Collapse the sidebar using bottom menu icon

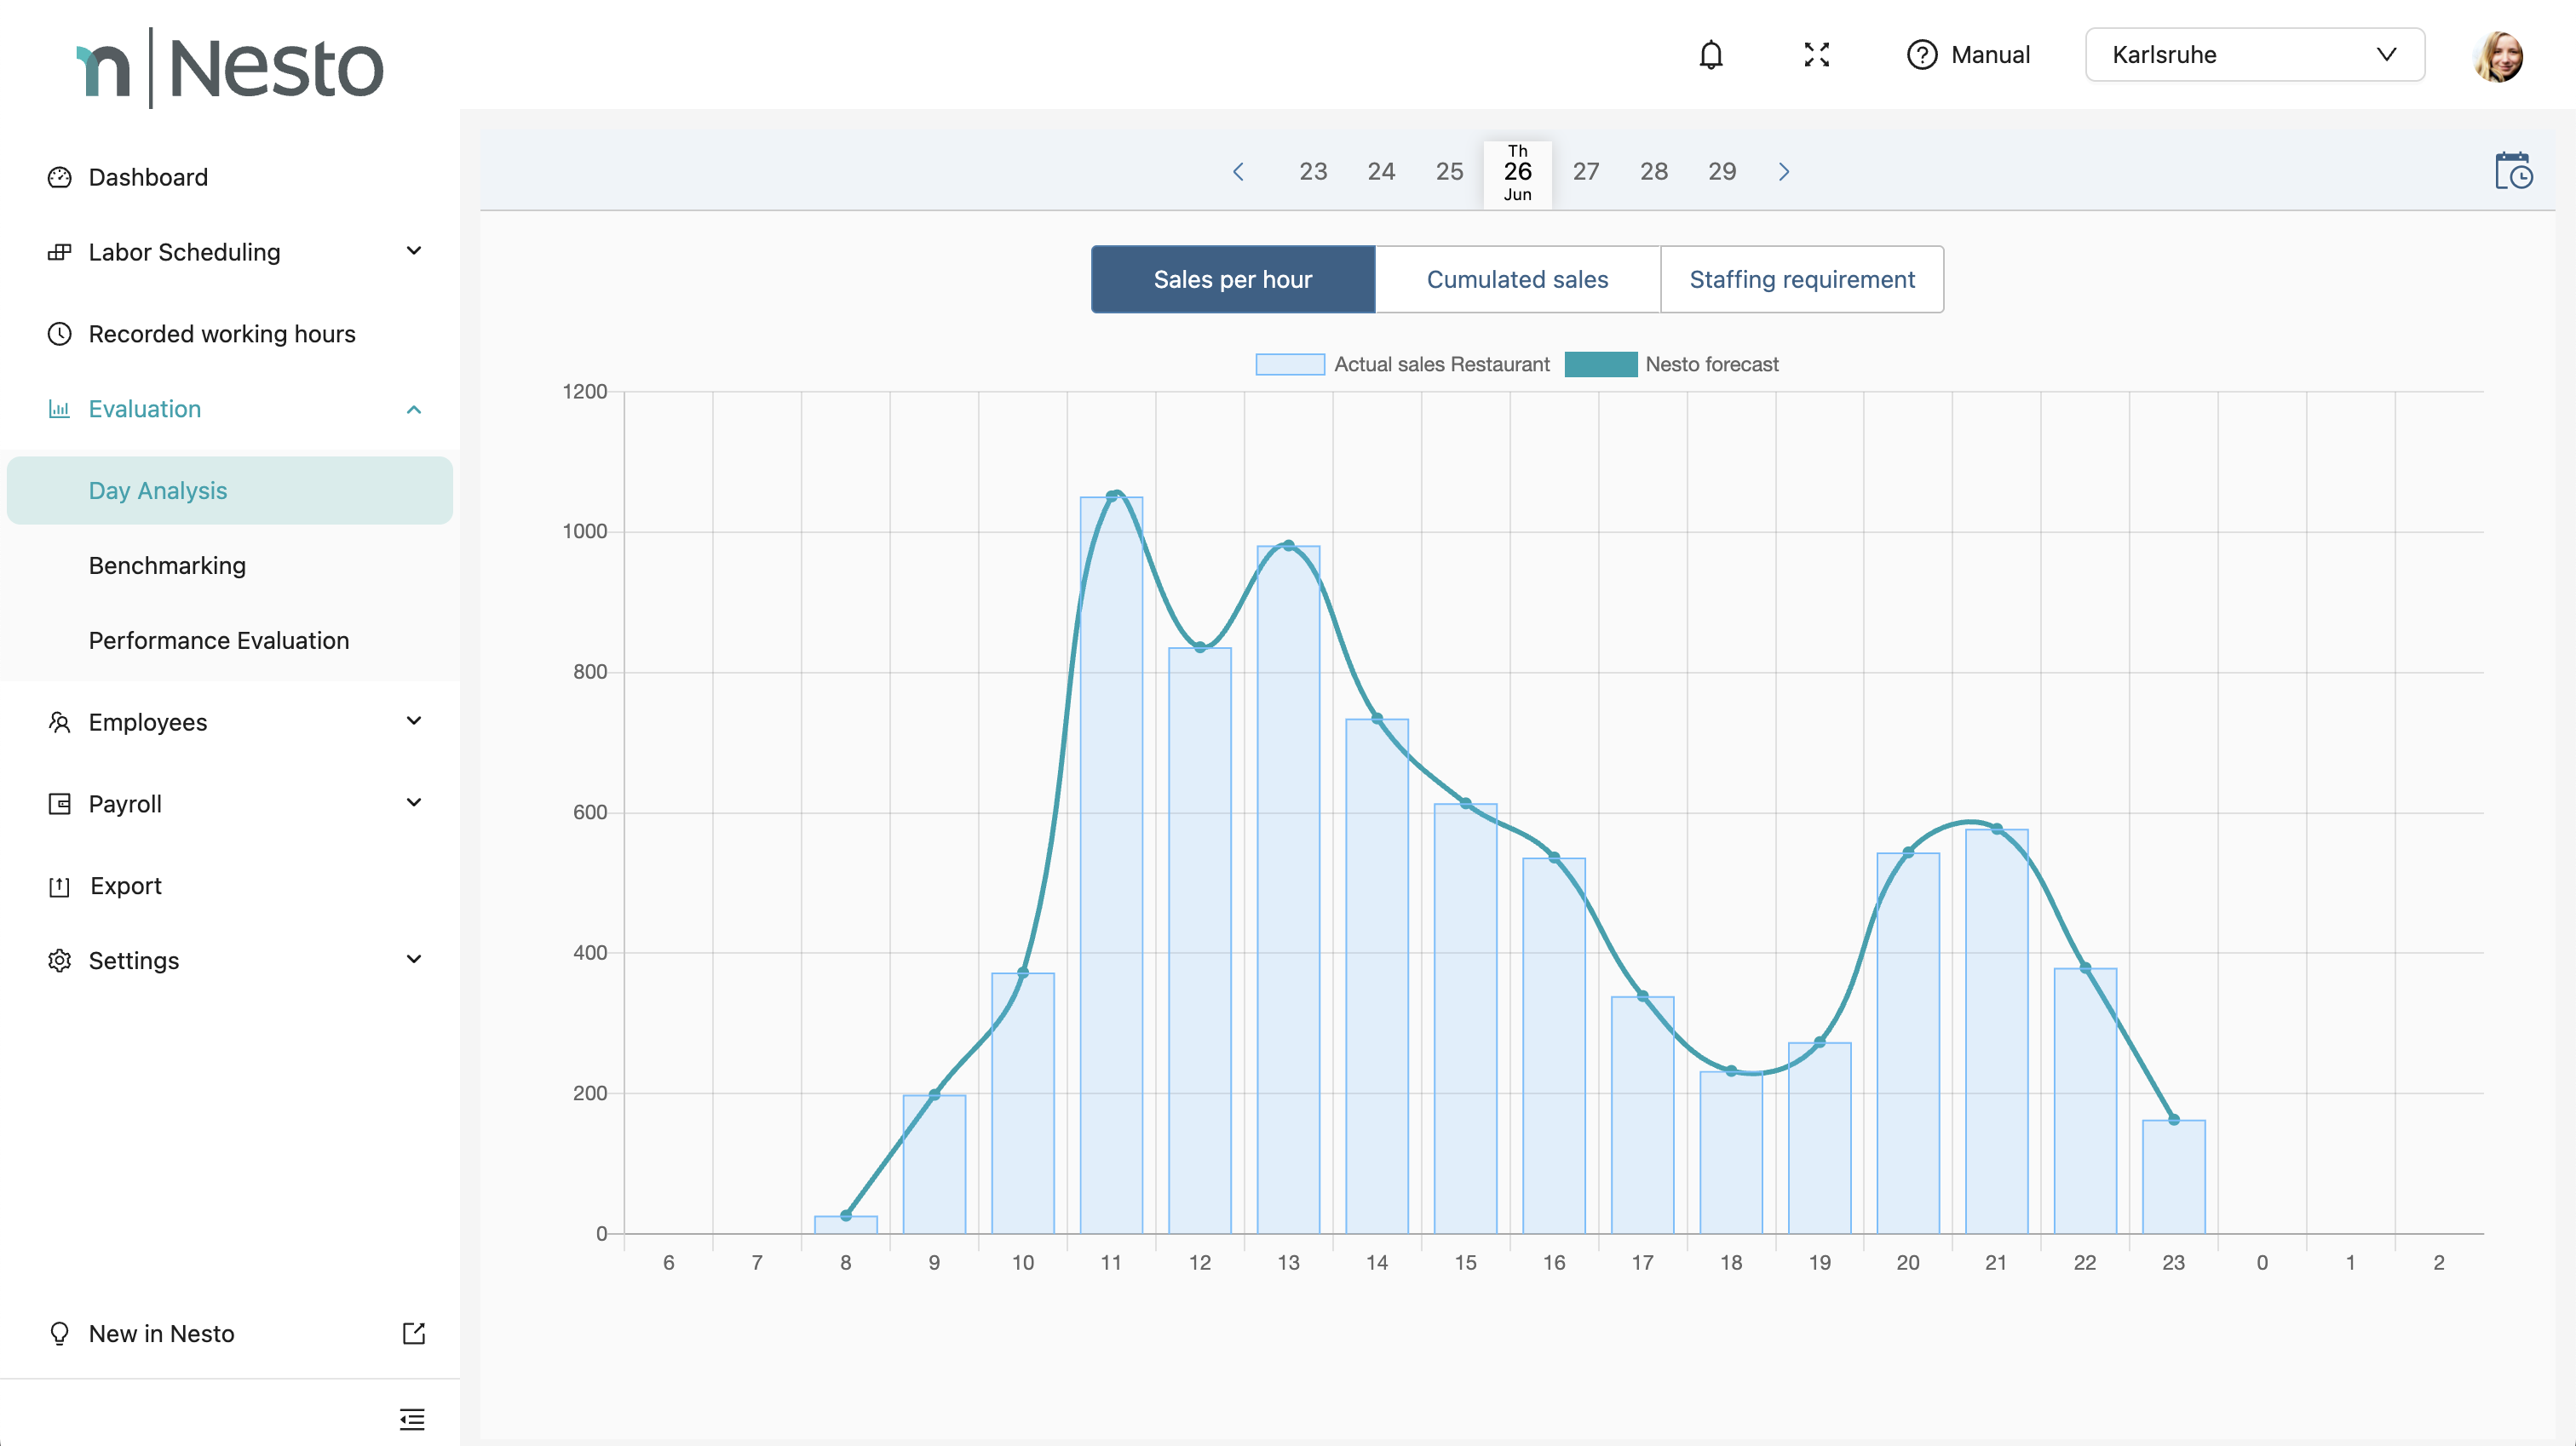pos(412,1418)
